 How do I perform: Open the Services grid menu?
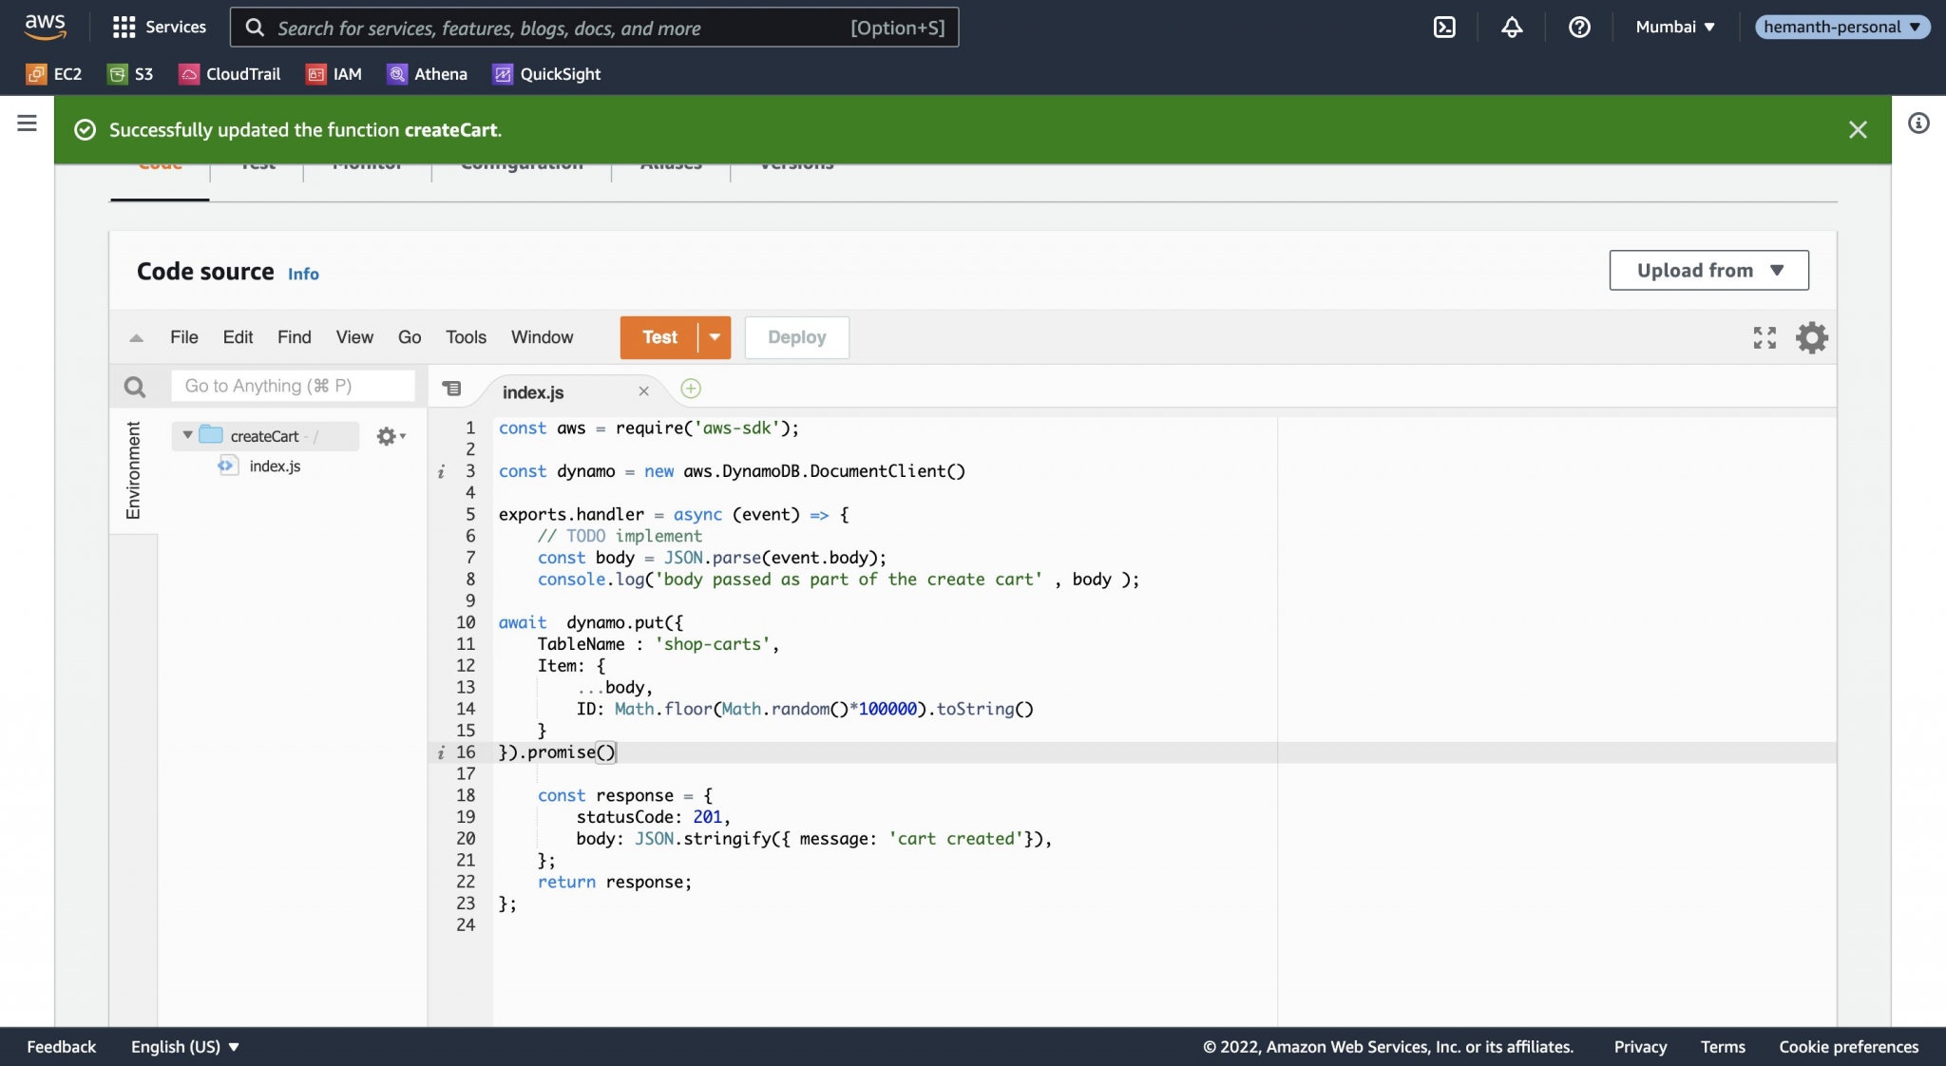[126, 27]
